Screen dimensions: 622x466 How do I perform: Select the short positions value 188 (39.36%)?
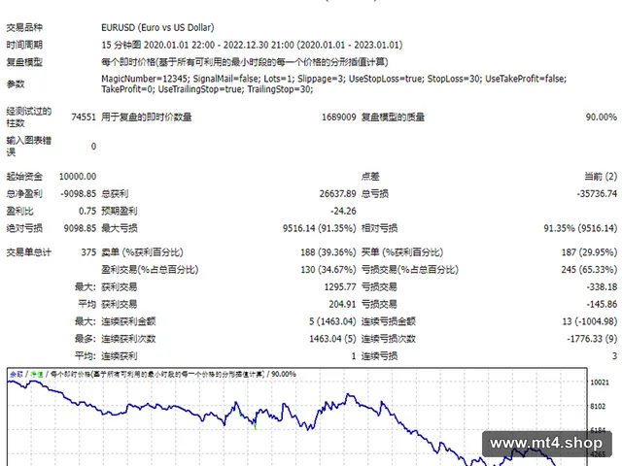tap(328, 252)
